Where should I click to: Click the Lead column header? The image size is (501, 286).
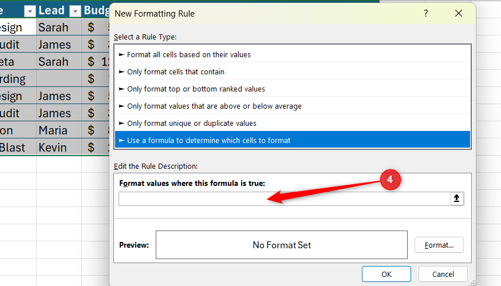tap(53, 10)
